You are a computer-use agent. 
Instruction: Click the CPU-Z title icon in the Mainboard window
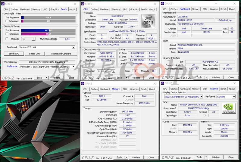pyautogui.click(x=163, y=4)
